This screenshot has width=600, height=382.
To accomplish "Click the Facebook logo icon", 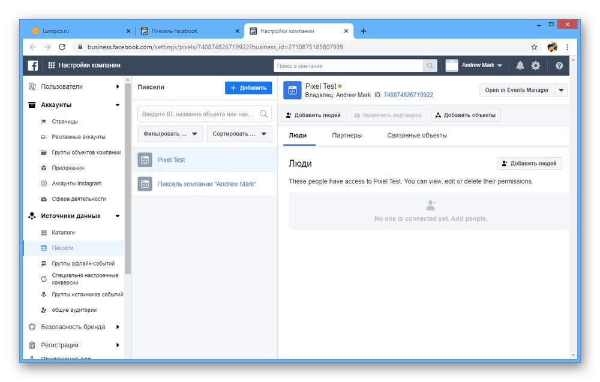I will 33,65.
